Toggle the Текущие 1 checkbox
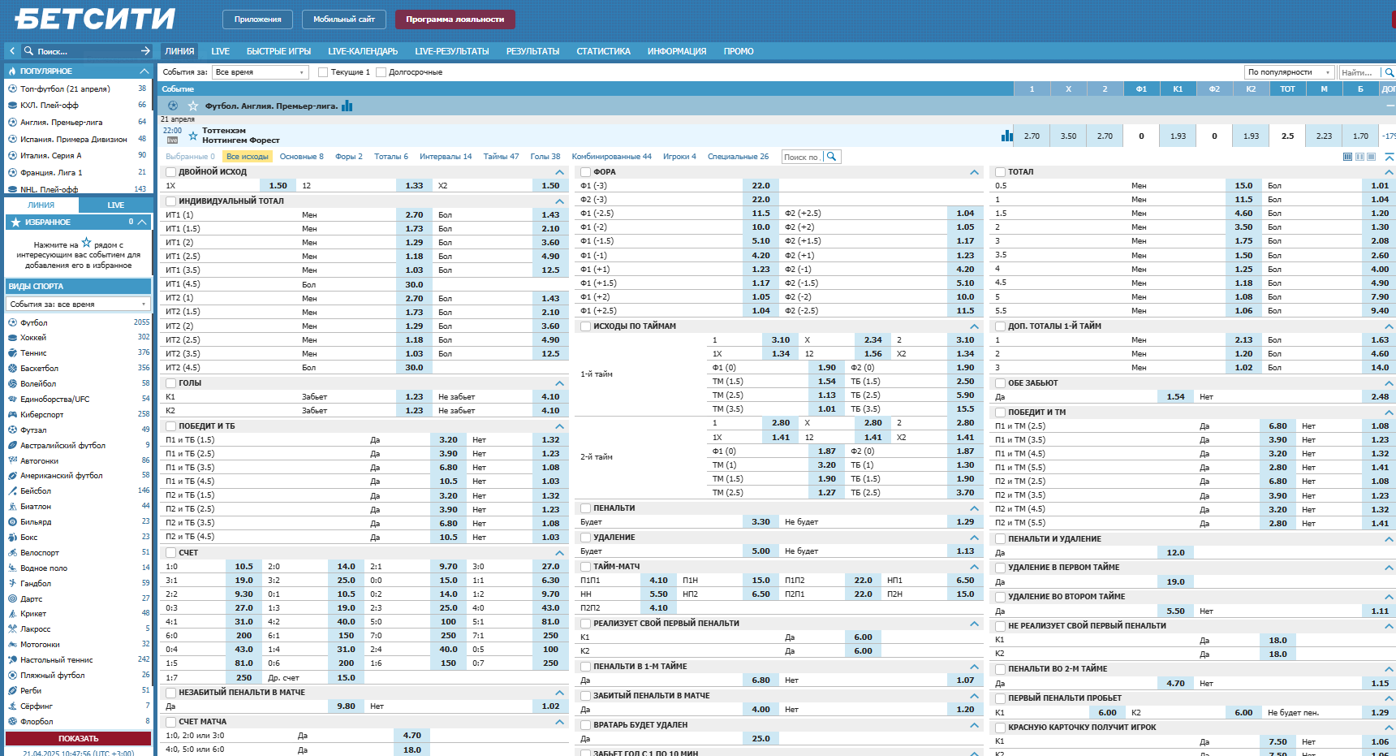The height and width of the screenshot is (756, 1396). [323, 72]
